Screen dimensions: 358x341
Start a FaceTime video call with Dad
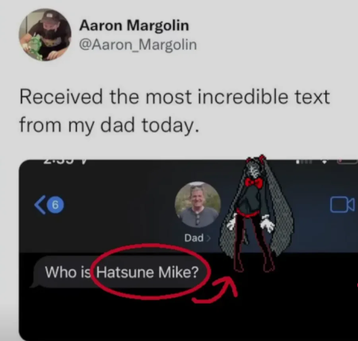click(x=342, y=205)
